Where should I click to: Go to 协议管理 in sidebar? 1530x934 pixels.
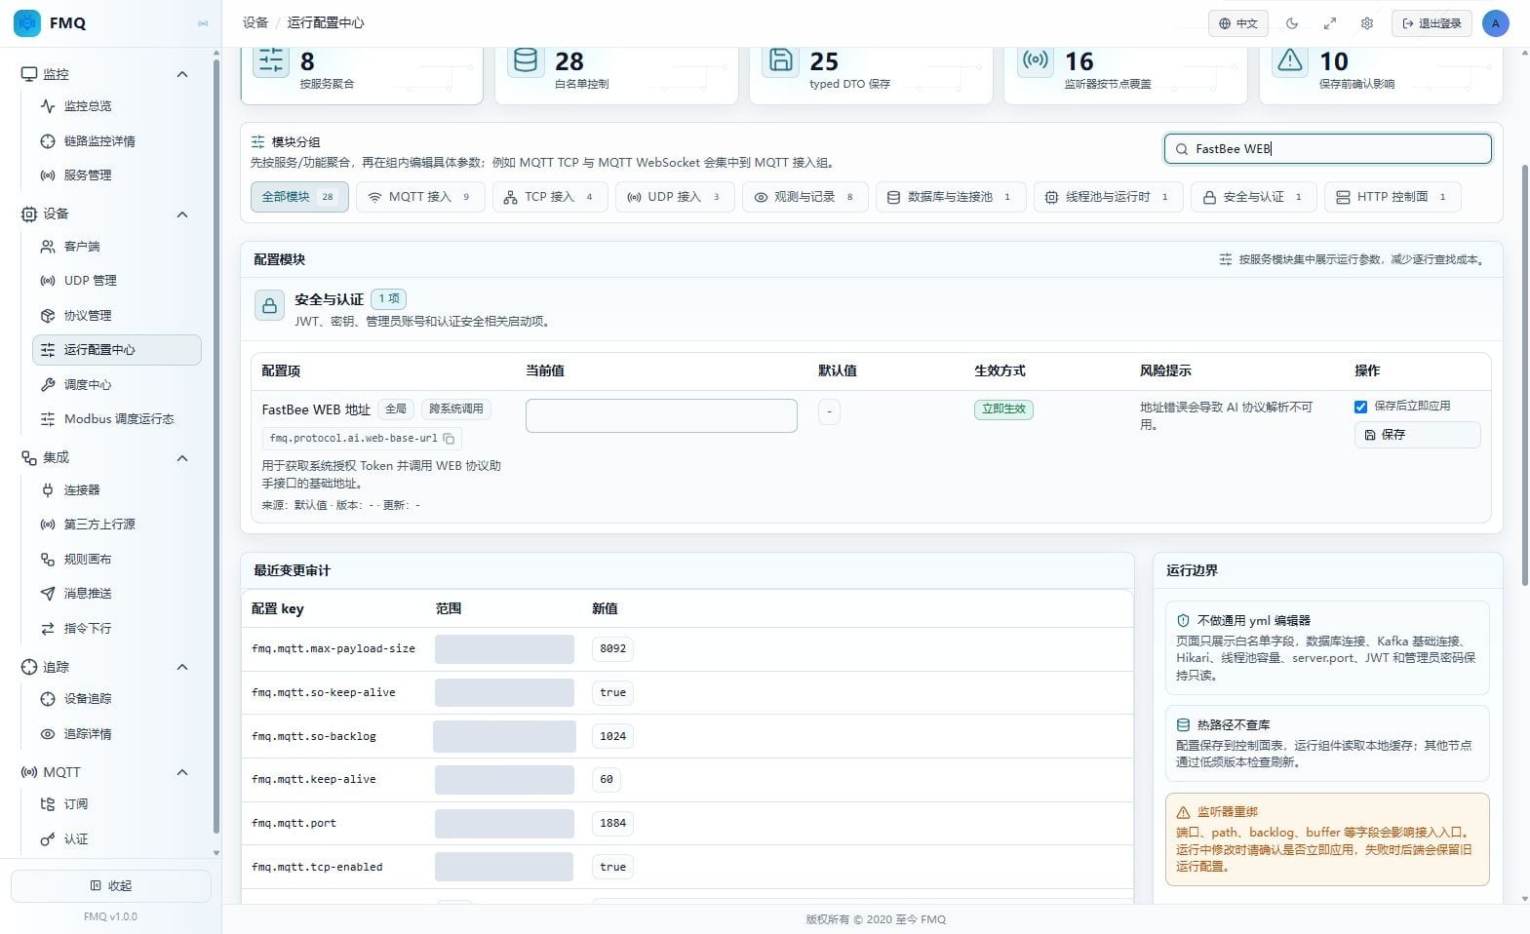pos(117,316)
